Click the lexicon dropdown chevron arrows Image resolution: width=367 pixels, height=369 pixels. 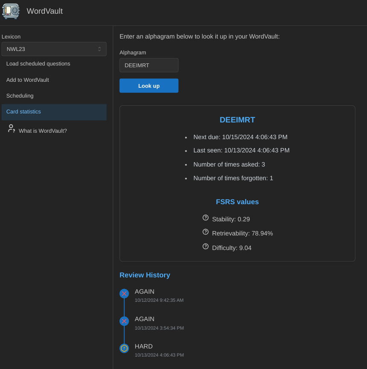point(100,49)
